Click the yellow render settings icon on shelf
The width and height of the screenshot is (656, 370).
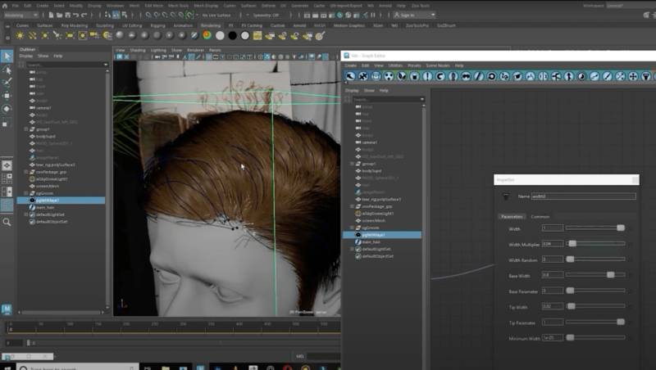[x=257, y=36]
